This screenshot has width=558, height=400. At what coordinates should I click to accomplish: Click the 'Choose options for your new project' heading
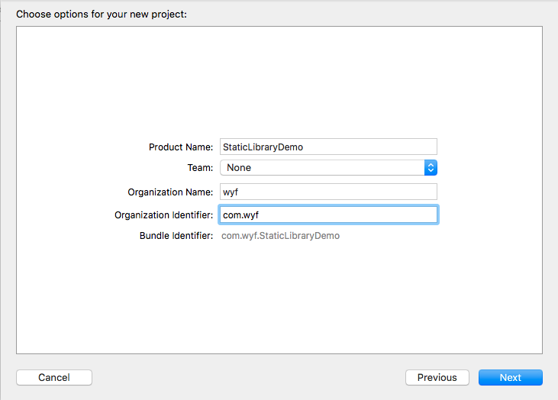pyautogui.click(x=101, y=14)
